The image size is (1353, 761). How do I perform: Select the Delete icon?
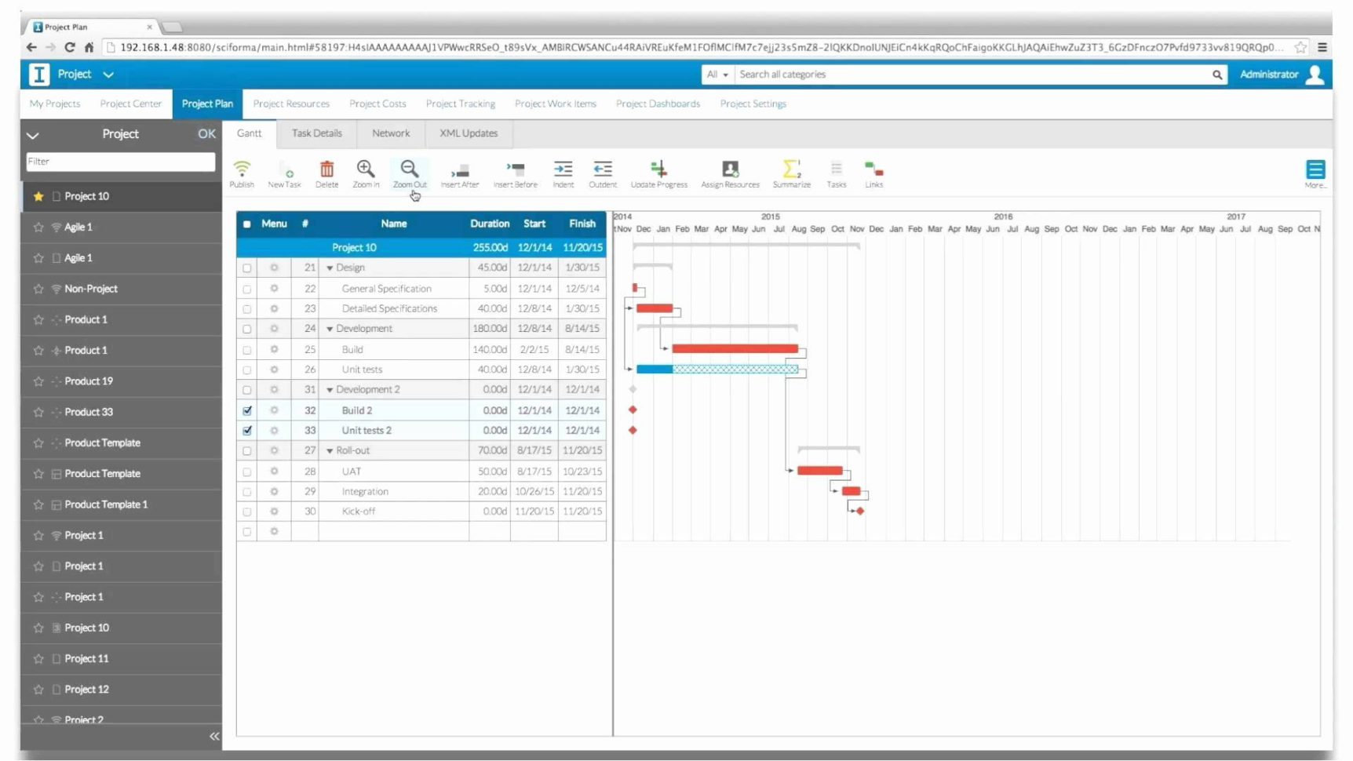coord(326,173)
